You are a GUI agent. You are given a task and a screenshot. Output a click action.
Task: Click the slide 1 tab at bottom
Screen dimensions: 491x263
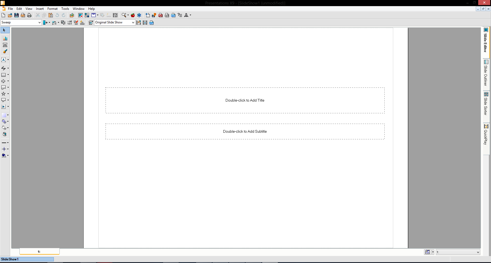coord(39,252)
